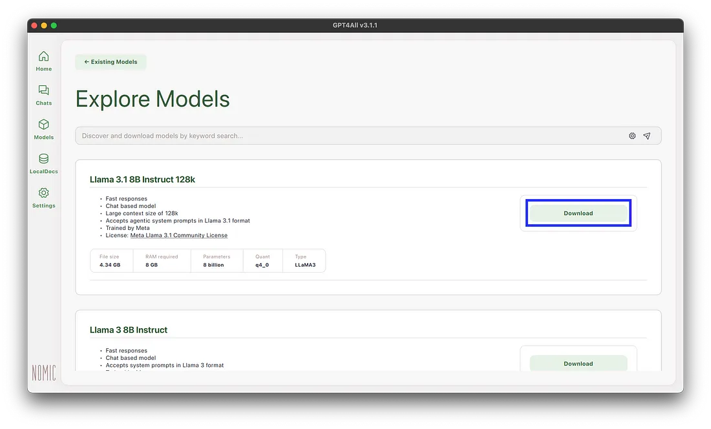
Task: Click the Llama 3 8B Instruct heading
Action: (129, 330)
